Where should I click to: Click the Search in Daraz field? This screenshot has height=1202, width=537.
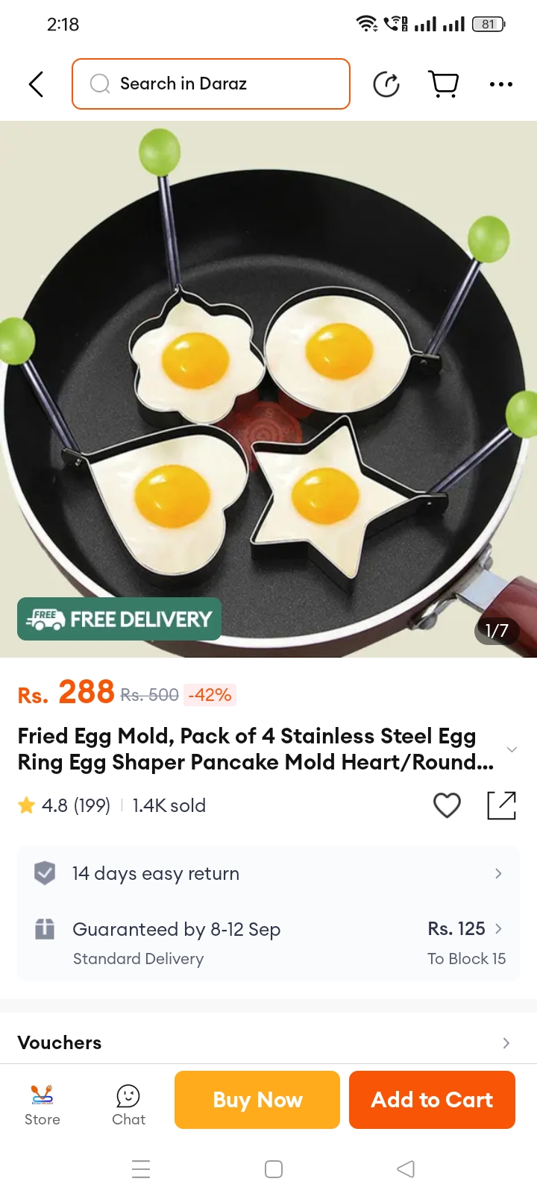click(211, 84)
